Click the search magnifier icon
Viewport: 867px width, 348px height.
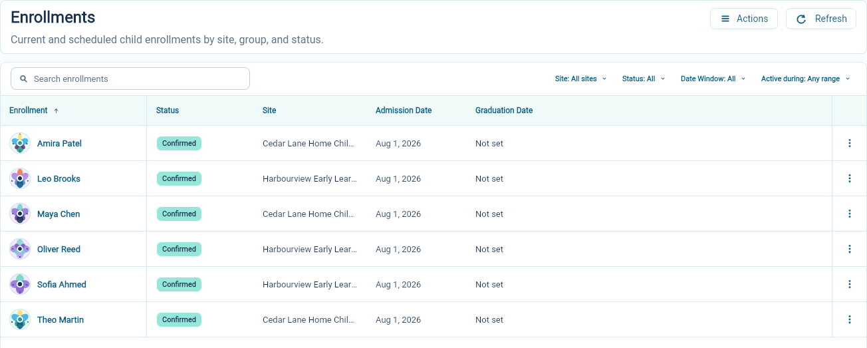23,79
